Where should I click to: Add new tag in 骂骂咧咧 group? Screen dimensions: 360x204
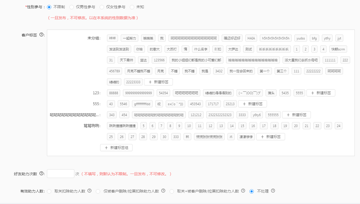click(271, 137)
